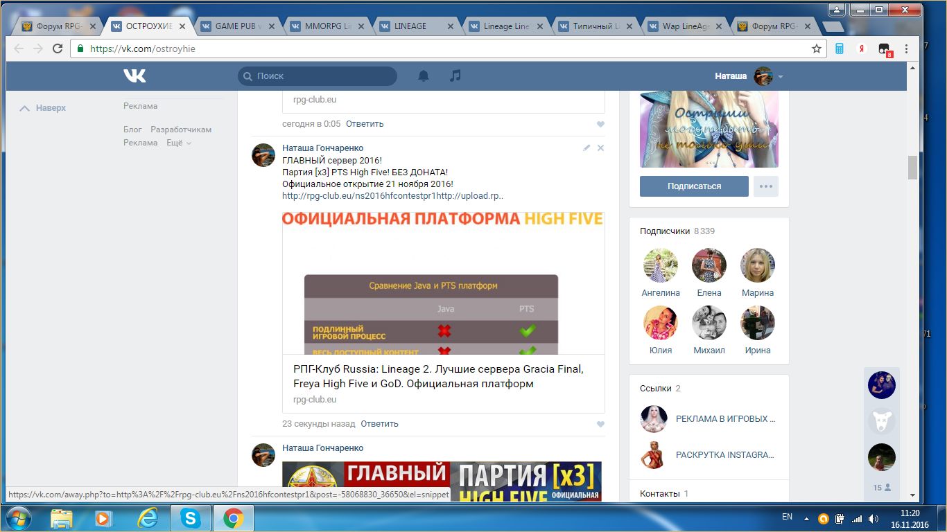Open the РПГ-Клуб Russia snippet title
This screenshot has height=532, width=947.
[x=438, y=376]
